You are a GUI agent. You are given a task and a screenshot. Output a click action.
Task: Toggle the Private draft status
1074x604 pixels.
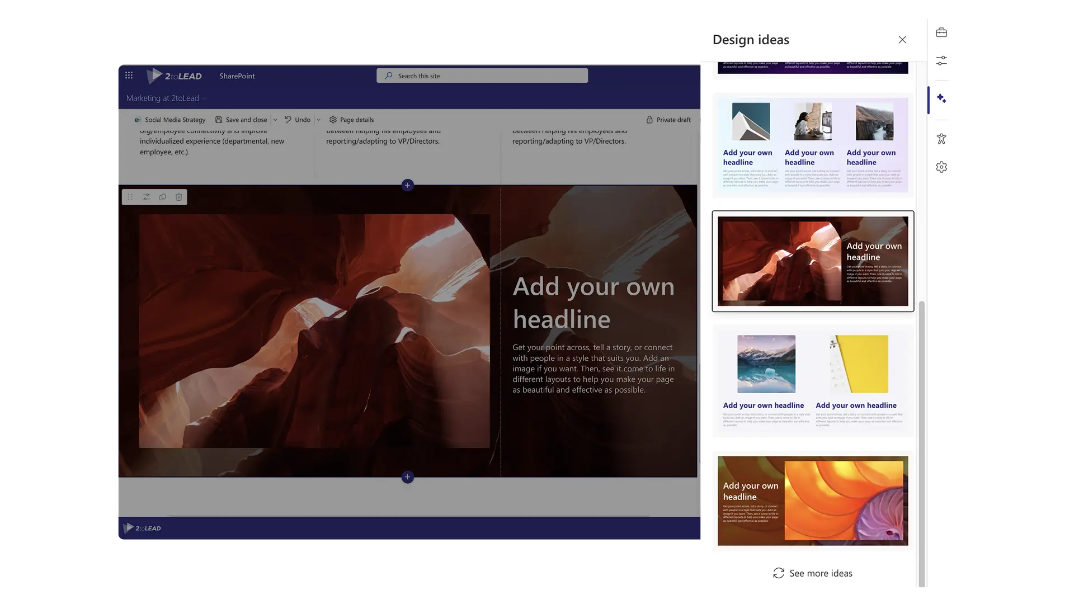click(x=669, y=119)
